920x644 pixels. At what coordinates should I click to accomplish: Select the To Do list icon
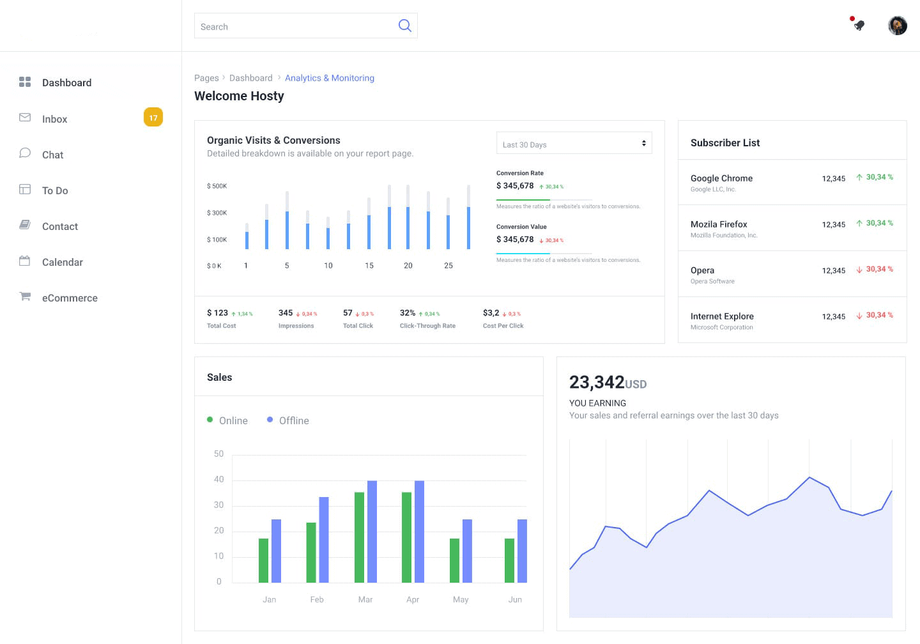click(24, 189)
